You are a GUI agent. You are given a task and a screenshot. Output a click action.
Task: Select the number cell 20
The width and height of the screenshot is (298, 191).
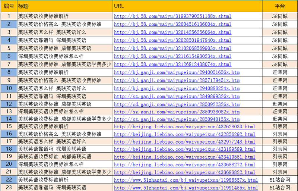coord(9,164)
